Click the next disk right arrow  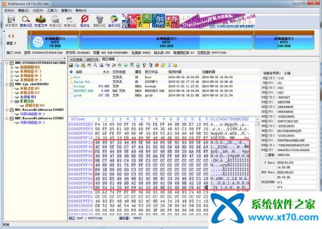pyautogui.click(x=13, y=36)
